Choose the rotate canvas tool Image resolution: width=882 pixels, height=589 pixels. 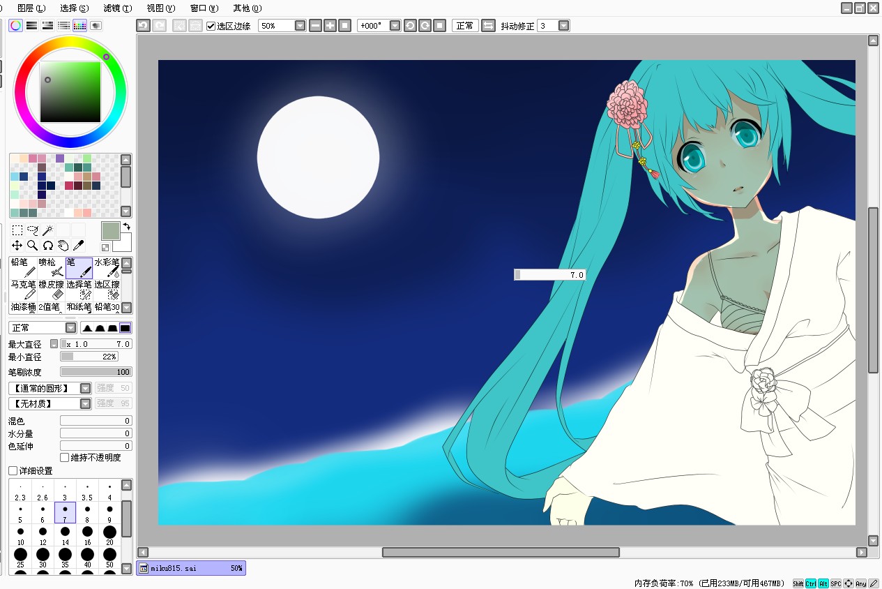48,245
